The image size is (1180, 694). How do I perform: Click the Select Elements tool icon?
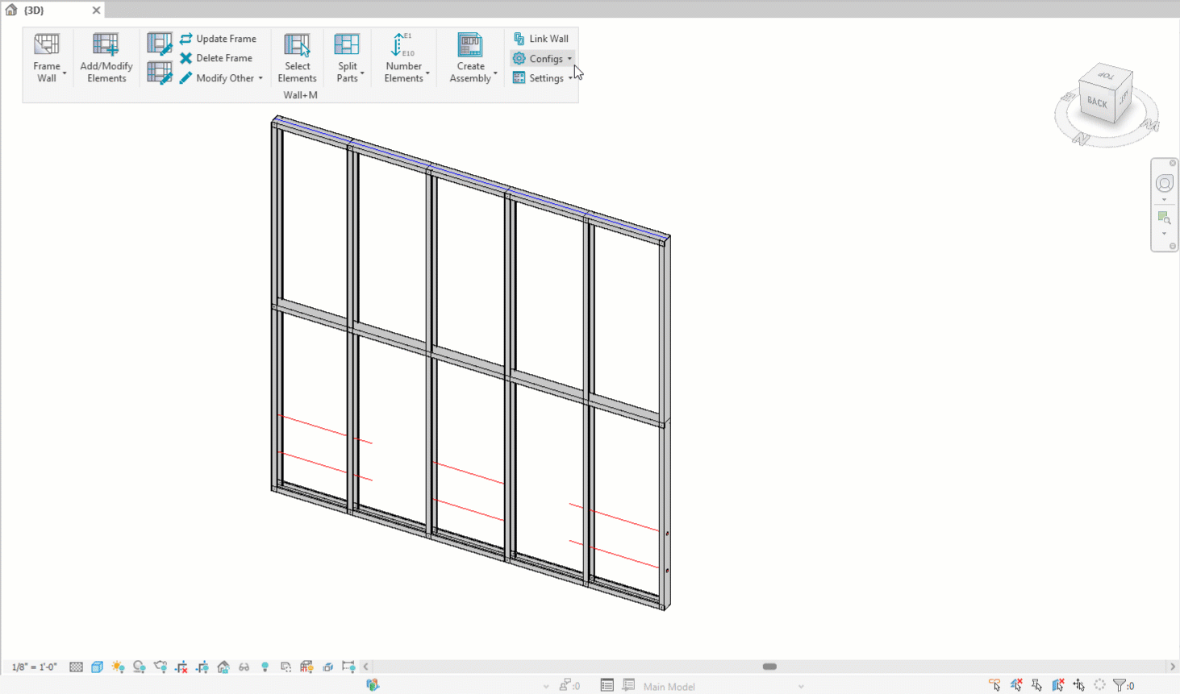[297, 45]
